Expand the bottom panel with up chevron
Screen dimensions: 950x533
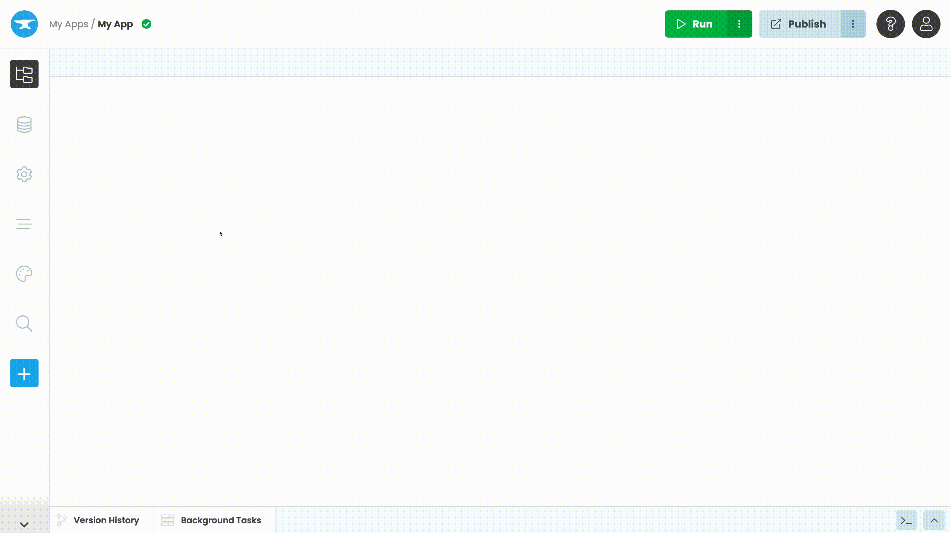click(x=934, y=521)
